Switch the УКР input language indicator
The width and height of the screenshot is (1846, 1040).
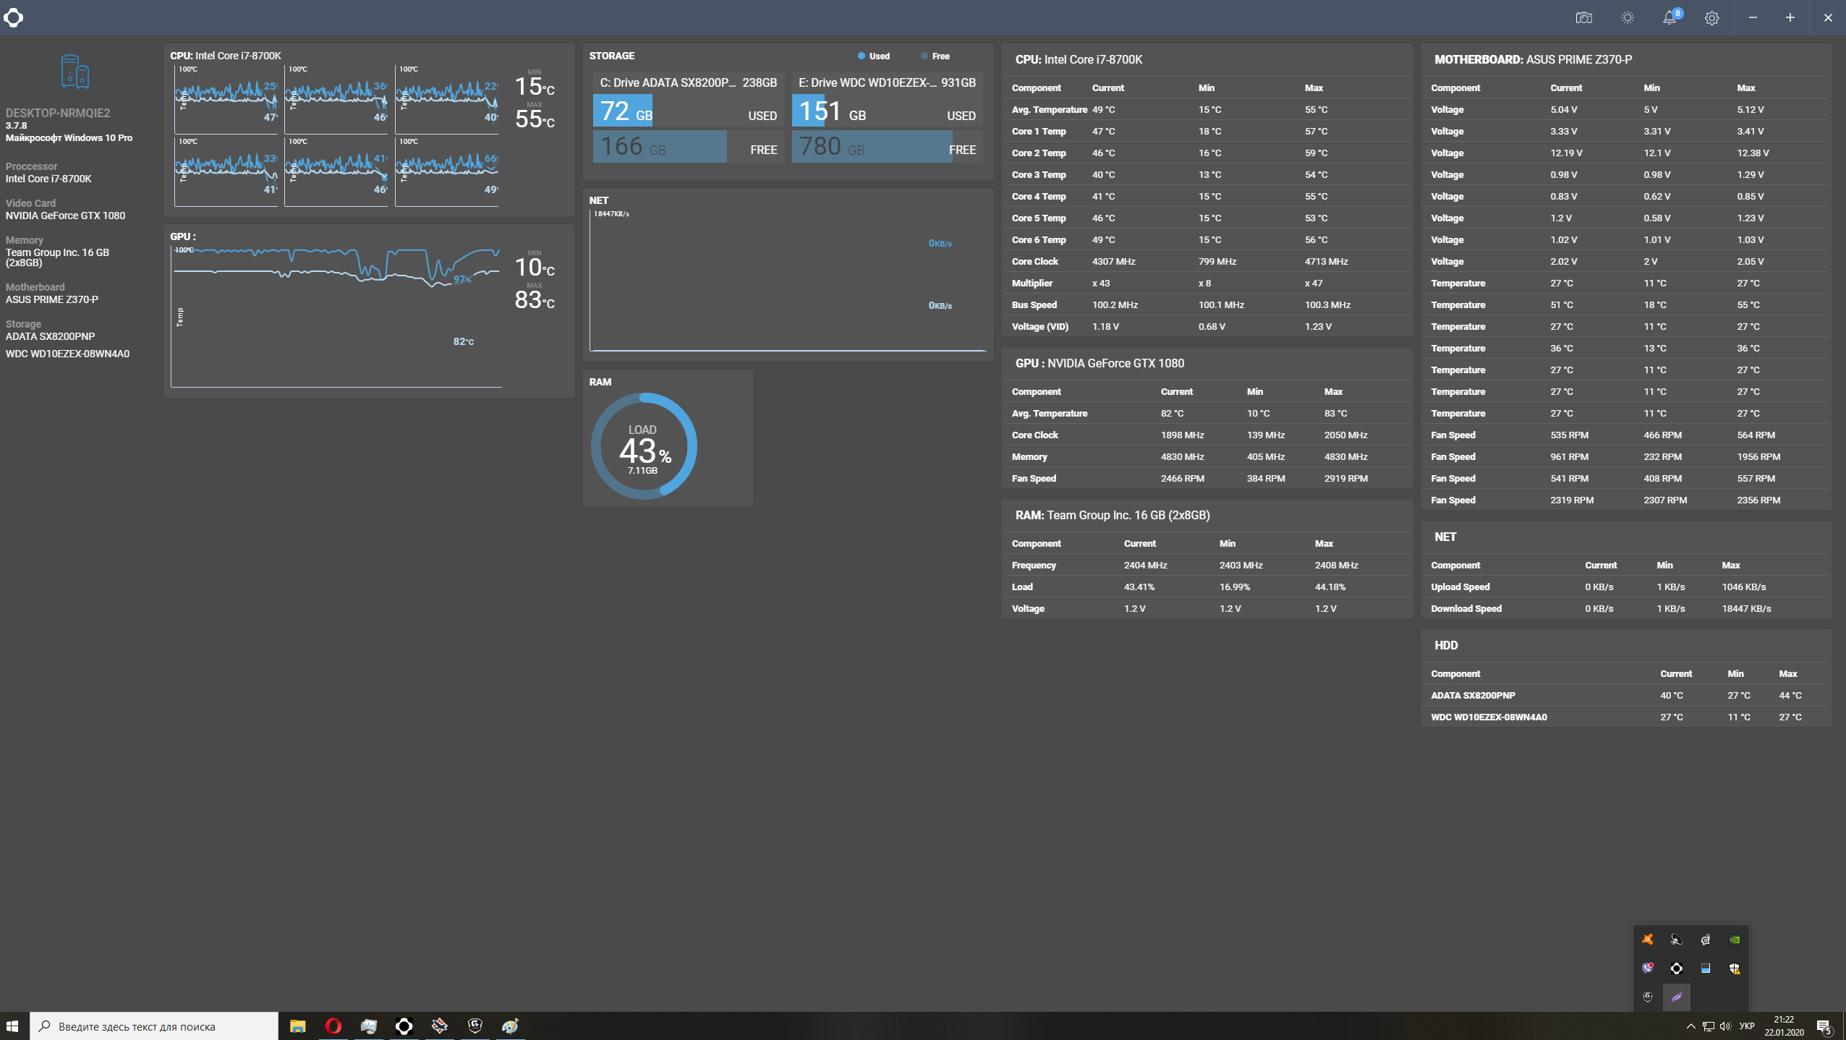click(1747, 1026)
